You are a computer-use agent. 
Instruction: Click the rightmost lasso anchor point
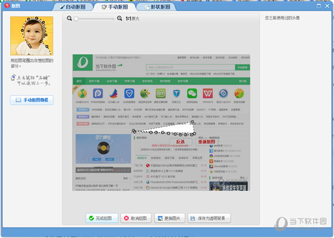[195, 134]
